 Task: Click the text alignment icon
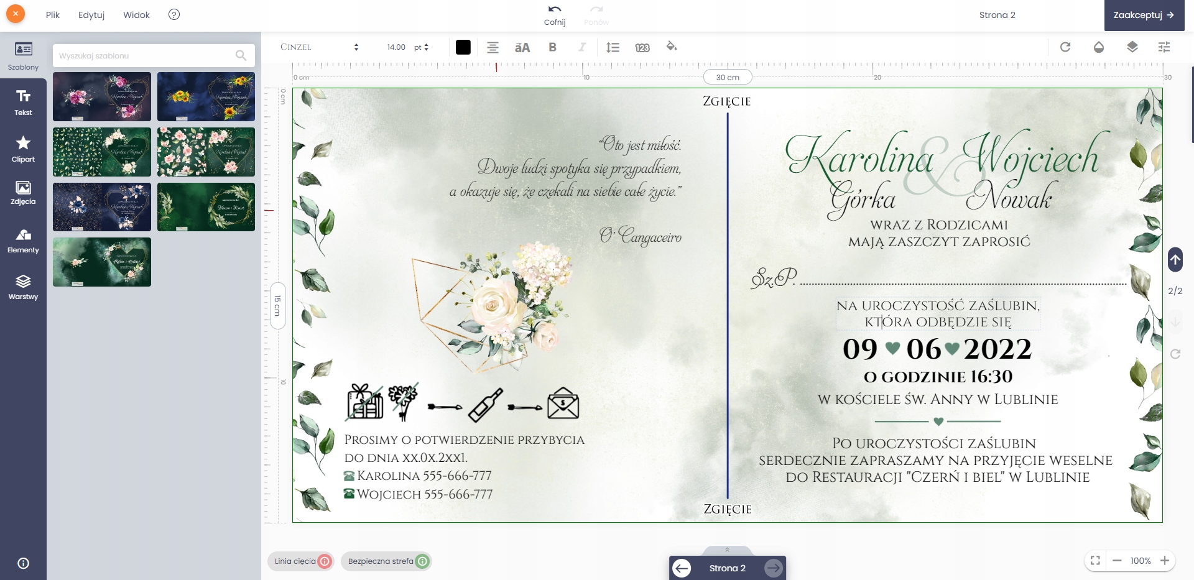(x=493, y=47)
